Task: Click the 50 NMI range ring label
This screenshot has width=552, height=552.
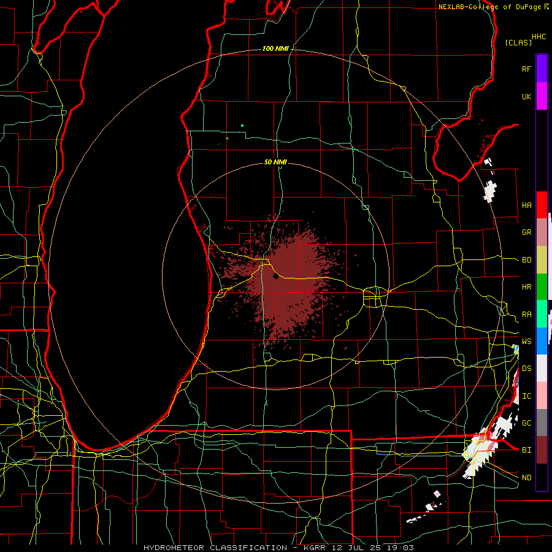Action: click(x=275, y=162)
